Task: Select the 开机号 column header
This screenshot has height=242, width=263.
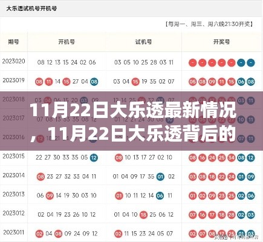Action: coord(67,42)
